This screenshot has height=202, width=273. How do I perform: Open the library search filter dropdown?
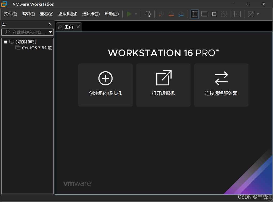[x=51, y=32]
